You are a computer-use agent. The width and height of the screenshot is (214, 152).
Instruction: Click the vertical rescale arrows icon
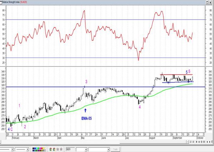197,142
